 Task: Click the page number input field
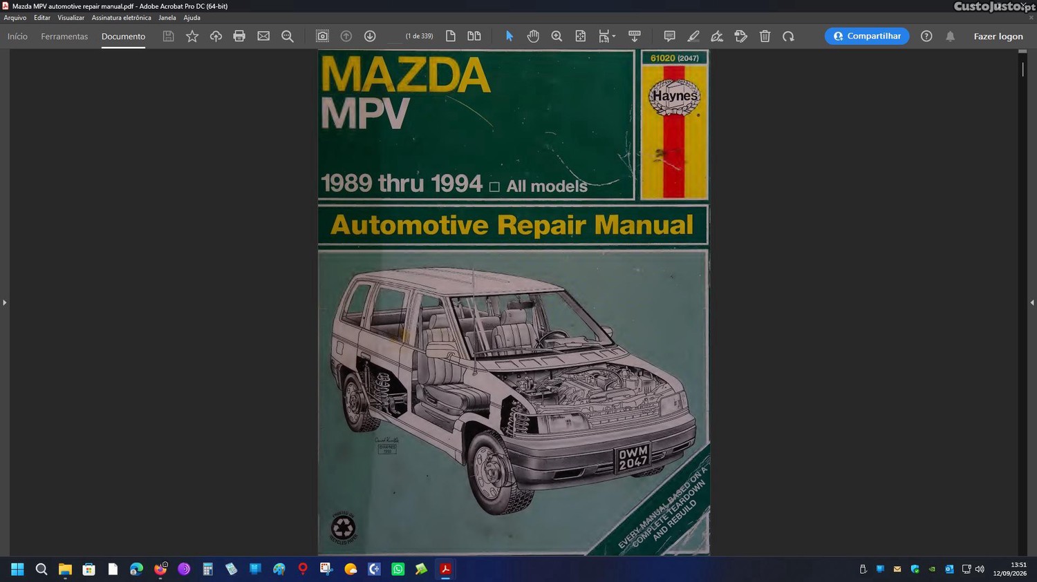394,36
